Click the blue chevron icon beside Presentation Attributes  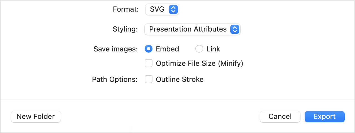(x=235, y=29)
